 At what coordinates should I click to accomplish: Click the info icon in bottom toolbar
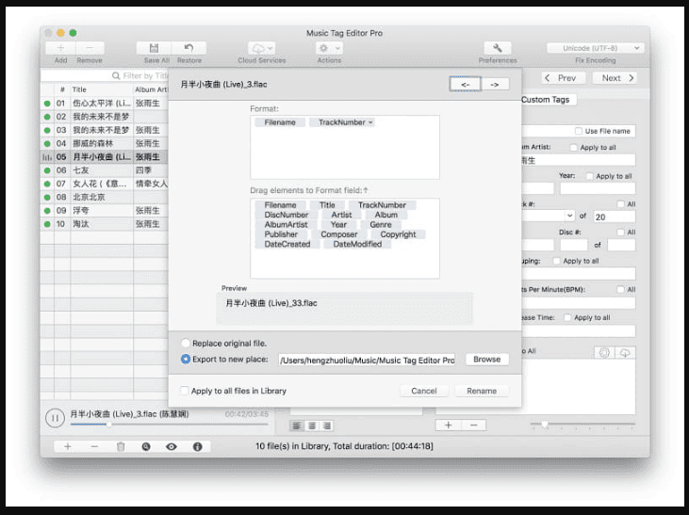197,446
